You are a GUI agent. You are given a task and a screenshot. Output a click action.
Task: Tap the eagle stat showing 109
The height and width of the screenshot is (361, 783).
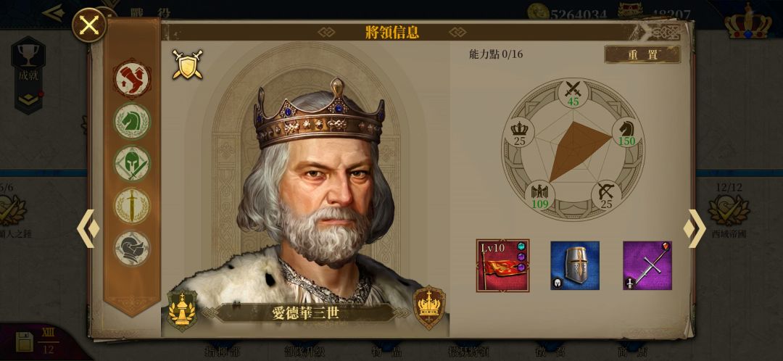click(540, 195)
